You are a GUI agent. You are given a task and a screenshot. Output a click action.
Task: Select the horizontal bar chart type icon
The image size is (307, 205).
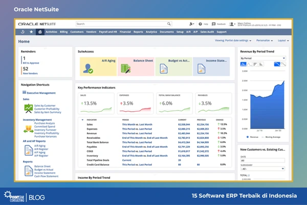click(x=255, y=64)
